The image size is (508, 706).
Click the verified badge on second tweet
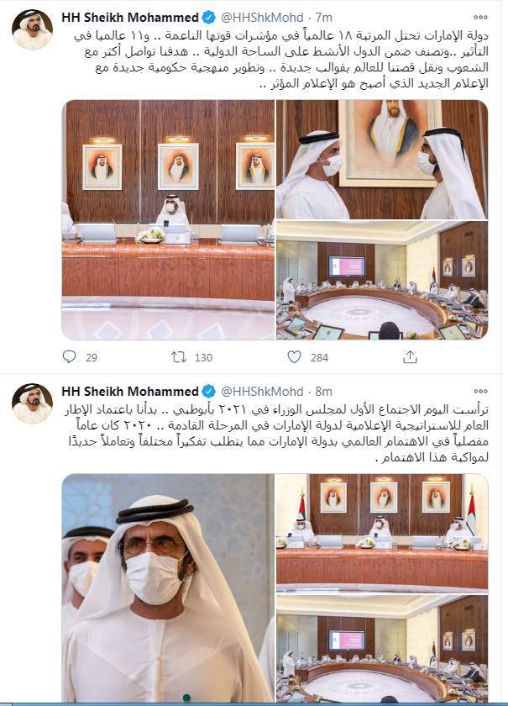tap(208, 392)
